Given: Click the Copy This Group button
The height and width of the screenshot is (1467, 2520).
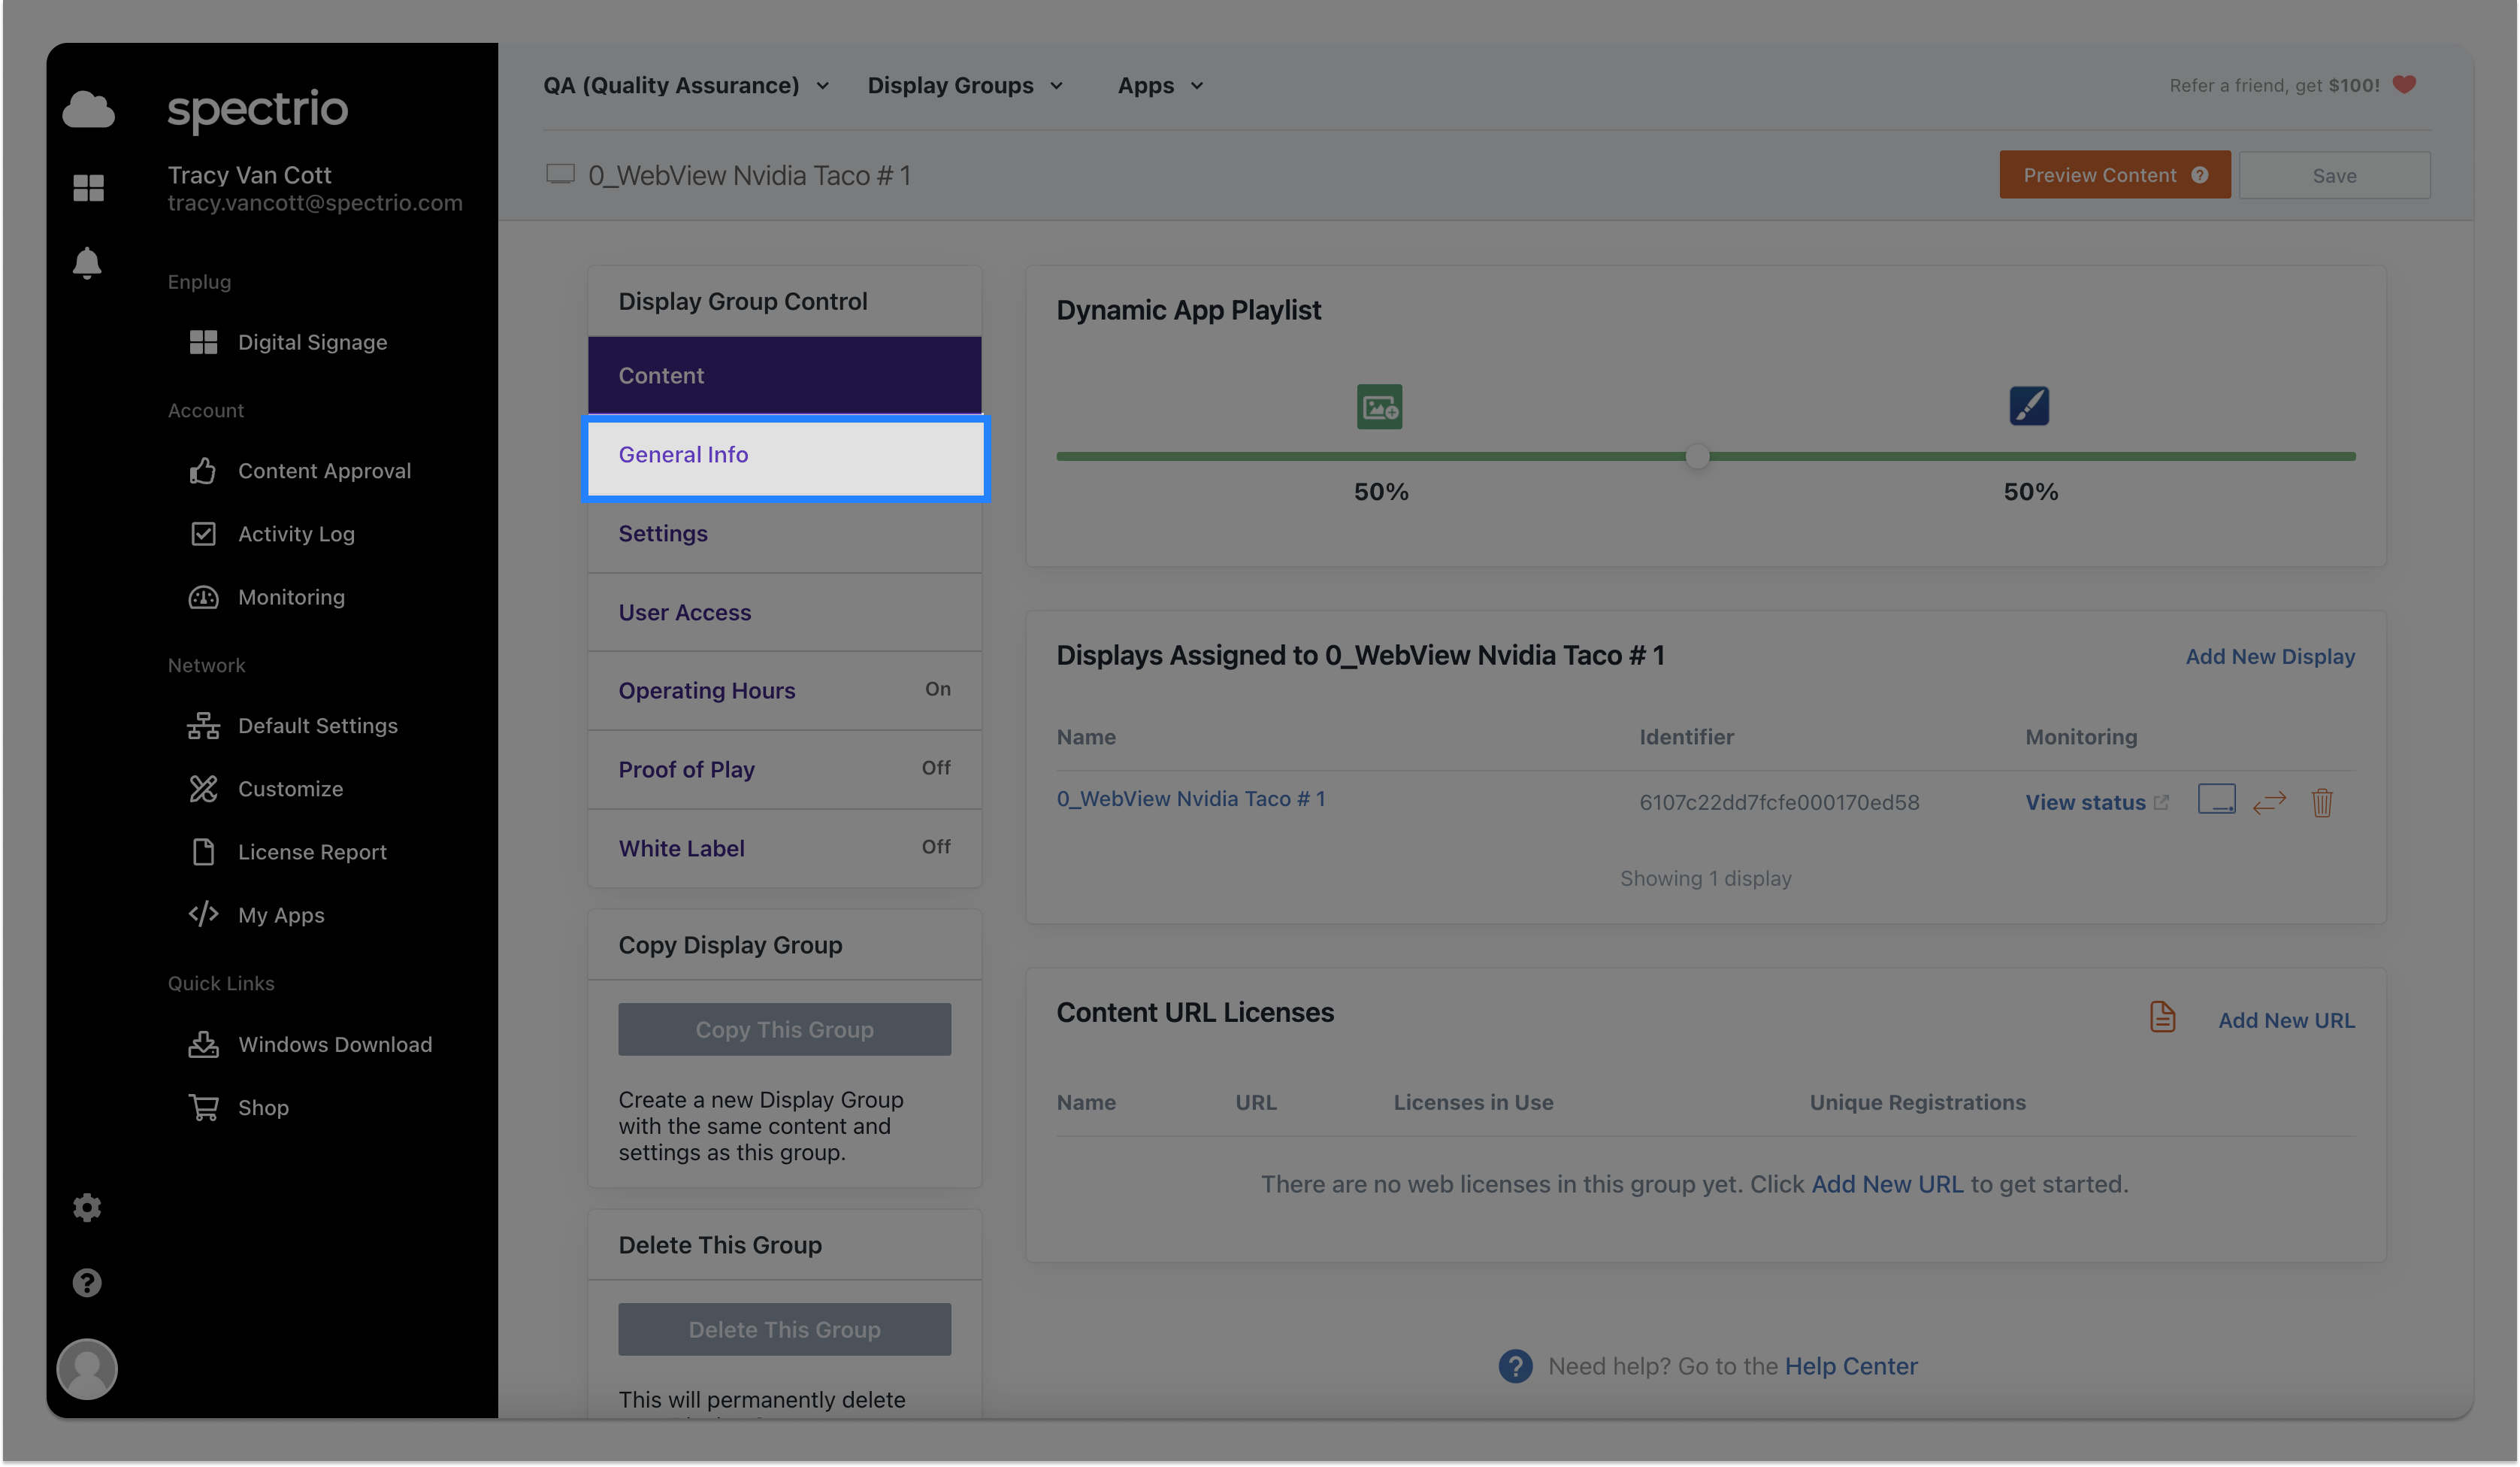Looking at the screenshot, I should tap(784, 1029).
